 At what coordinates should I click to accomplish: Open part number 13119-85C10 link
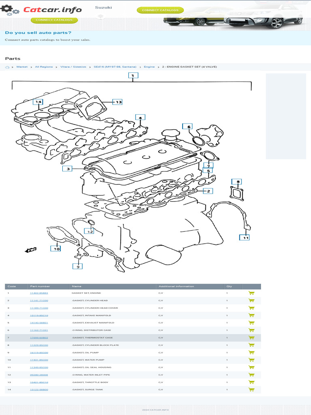click(39, 315)
